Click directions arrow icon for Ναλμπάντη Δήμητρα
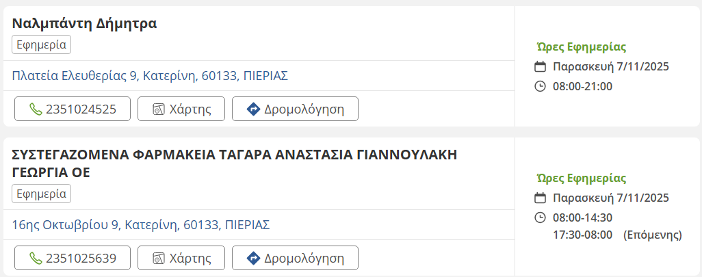The image size is (702, 277). point(252,109)
